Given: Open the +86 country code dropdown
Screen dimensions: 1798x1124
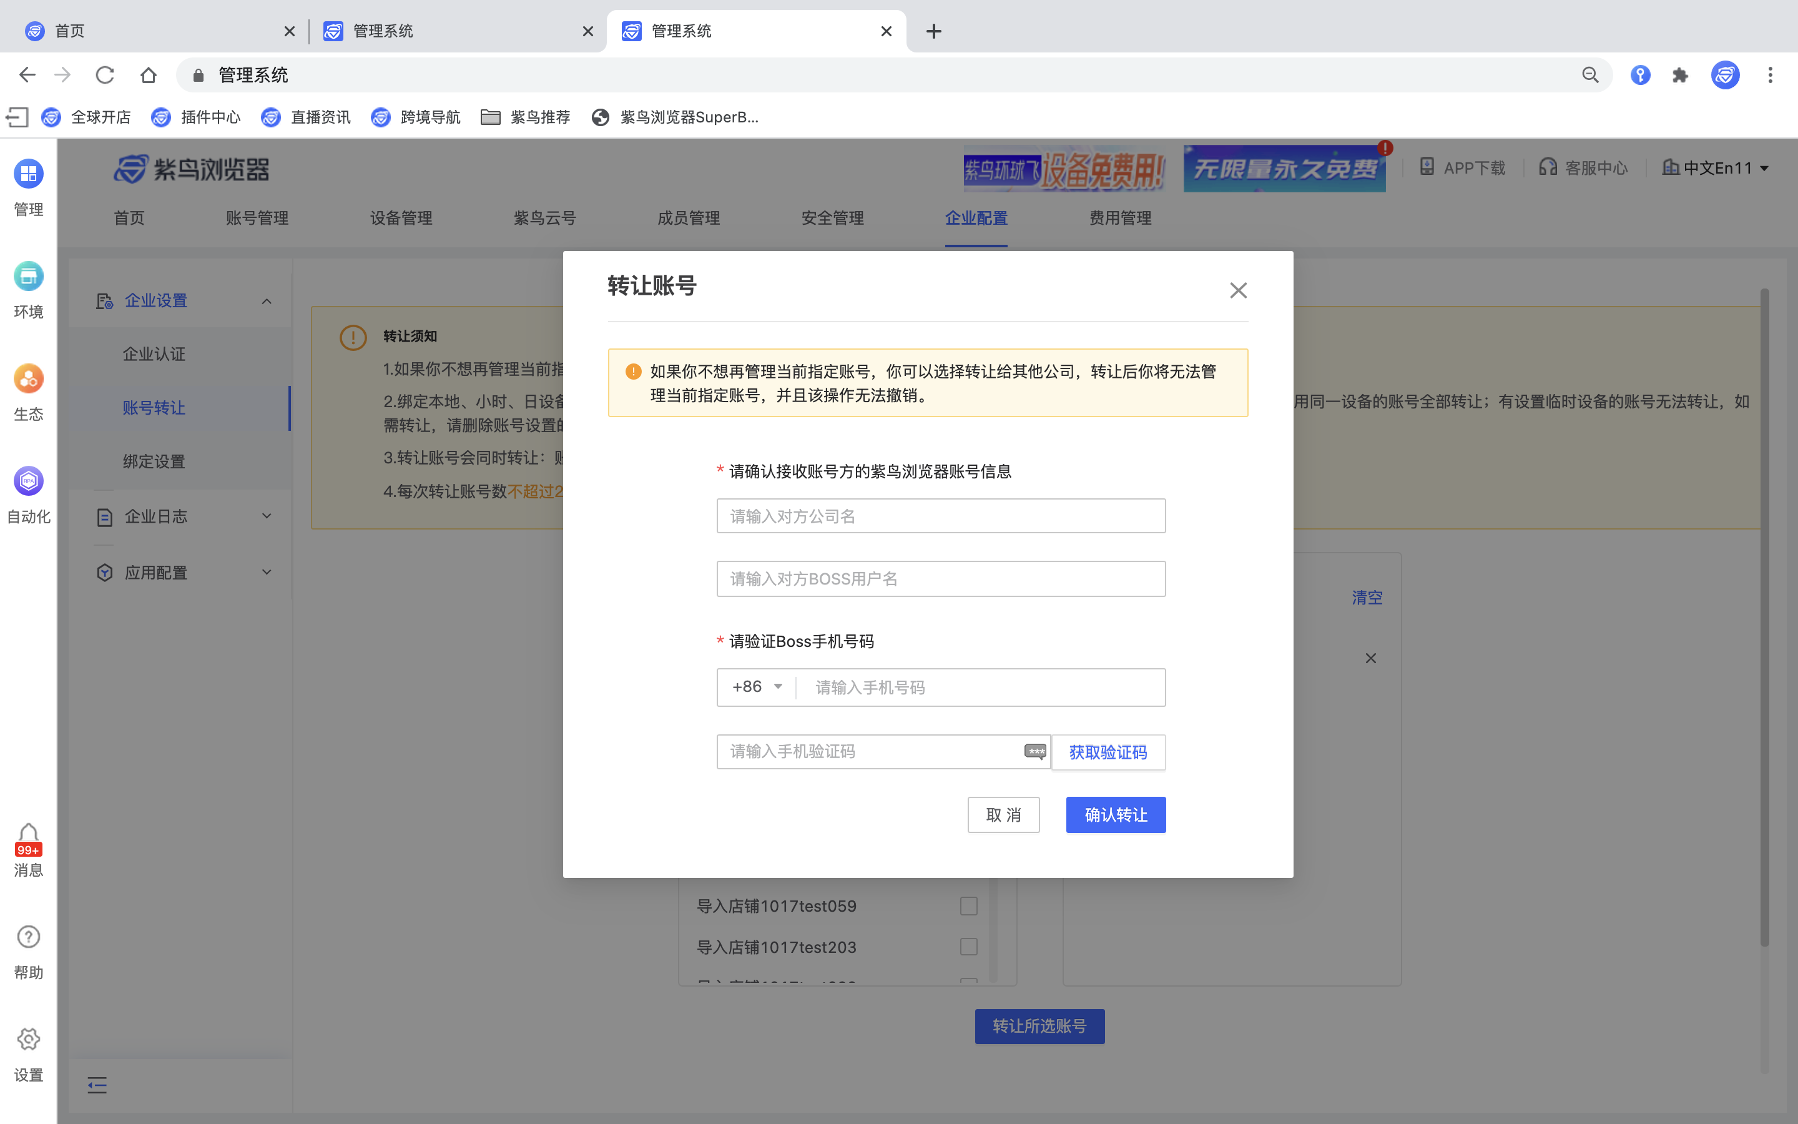Looking at the screenshot, I should (755, 687).
